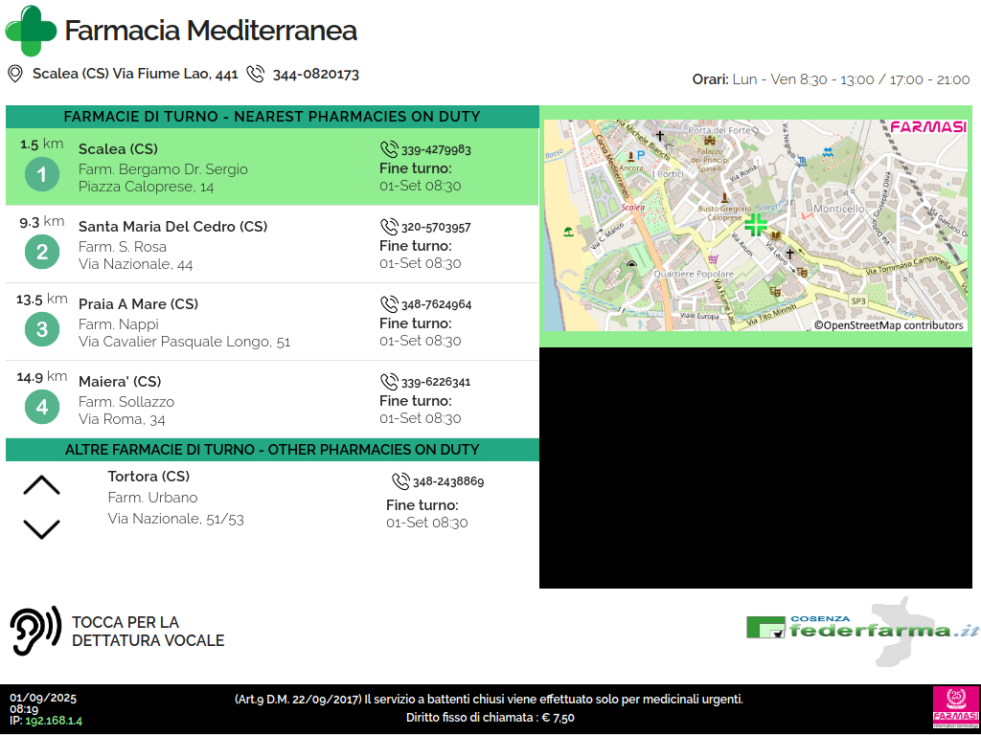Click the green cross marker on map
Screen dimensions: 981x735
pos(756,225)
